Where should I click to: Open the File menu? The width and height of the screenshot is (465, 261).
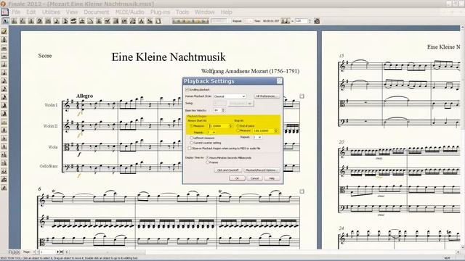point(16,12)
